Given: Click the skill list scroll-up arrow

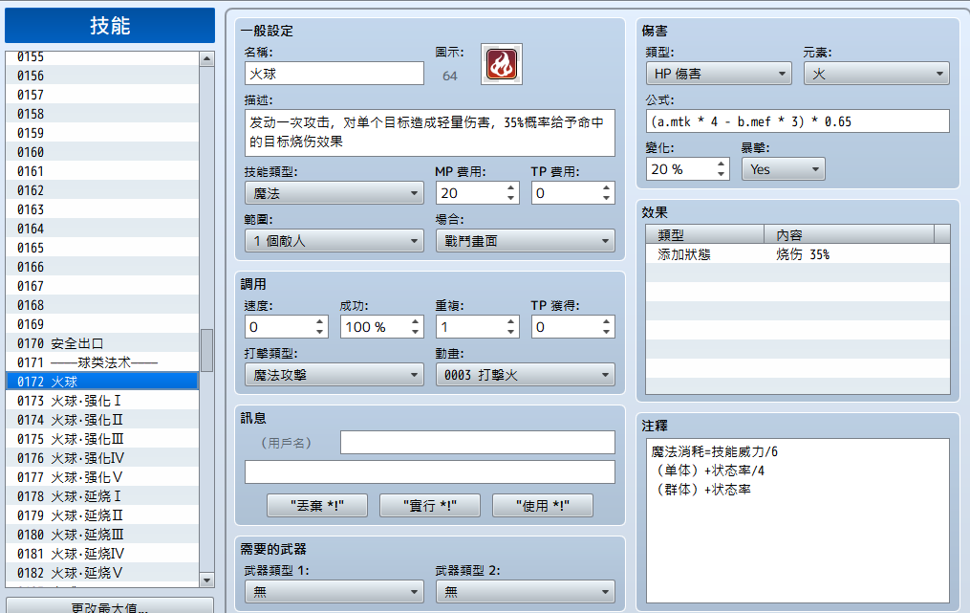Looking at the screenshot, I should [207, 59].
